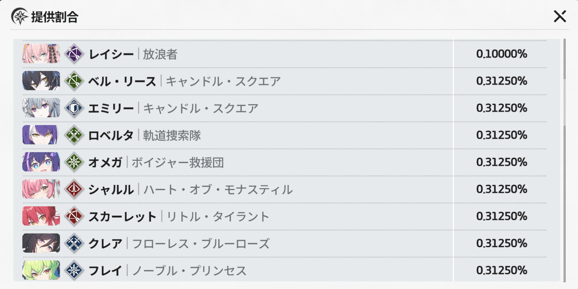Click クレア's blue crossed-hammers icon
Screen dimensions: 578x289
[x=74, y=243]
